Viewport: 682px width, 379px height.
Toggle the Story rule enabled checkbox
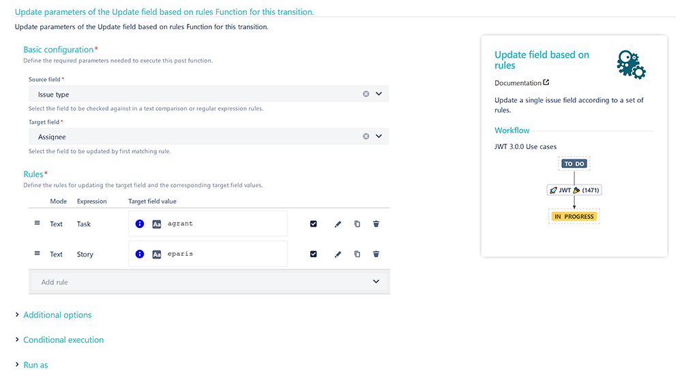pyautogui.click(x=314, y=254)
